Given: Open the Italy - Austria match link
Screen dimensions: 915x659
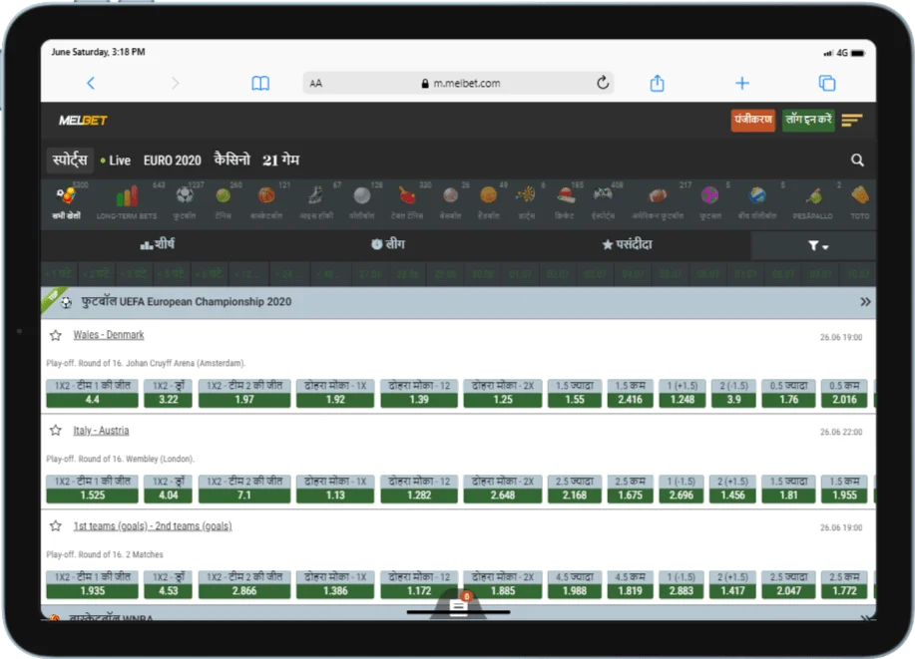Looking at the screenshot, I should [101, 431].
